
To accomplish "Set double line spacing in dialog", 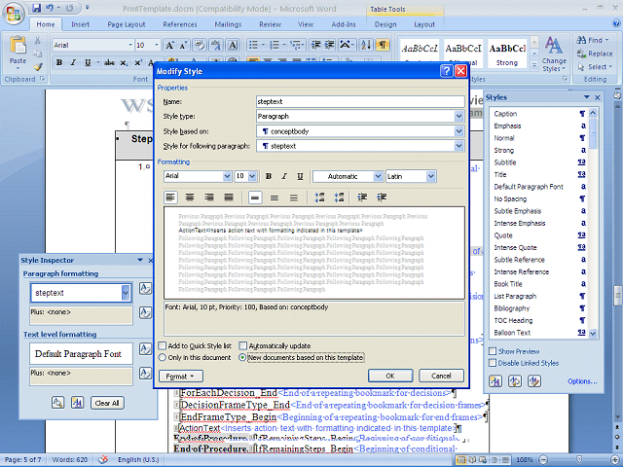I will [294, 198].
